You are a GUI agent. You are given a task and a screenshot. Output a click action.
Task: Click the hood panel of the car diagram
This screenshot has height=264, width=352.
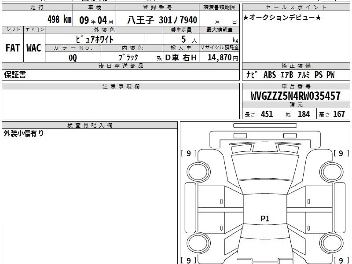[265, 167]
